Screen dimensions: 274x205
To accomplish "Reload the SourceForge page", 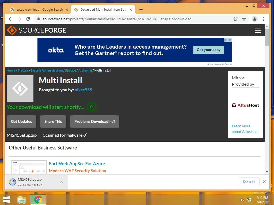I will 28,19.
